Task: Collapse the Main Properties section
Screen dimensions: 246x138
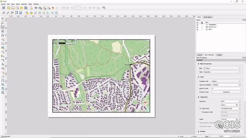Action: [x=199, y=64]
